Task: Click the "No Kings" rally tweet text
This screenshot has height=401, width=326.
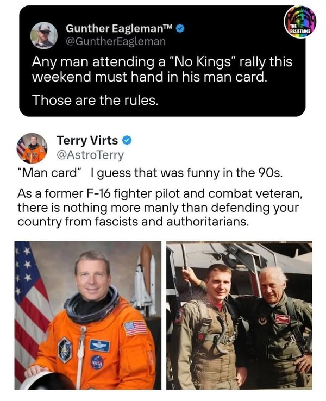Action: 162,69
